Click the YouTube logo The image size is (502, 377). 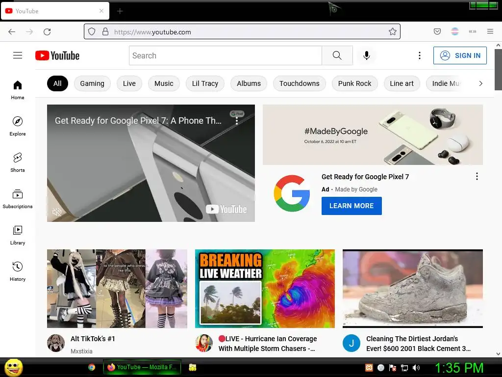point(57,55)
